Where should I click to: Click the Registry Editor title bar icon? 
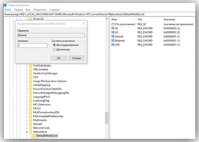[5, 5]
